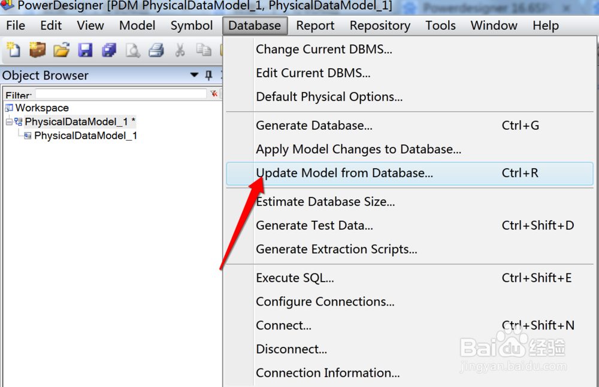Choose Apply Model Changes to Database...
The height and width of the screenshot is (387, 599).
[410, 149]
